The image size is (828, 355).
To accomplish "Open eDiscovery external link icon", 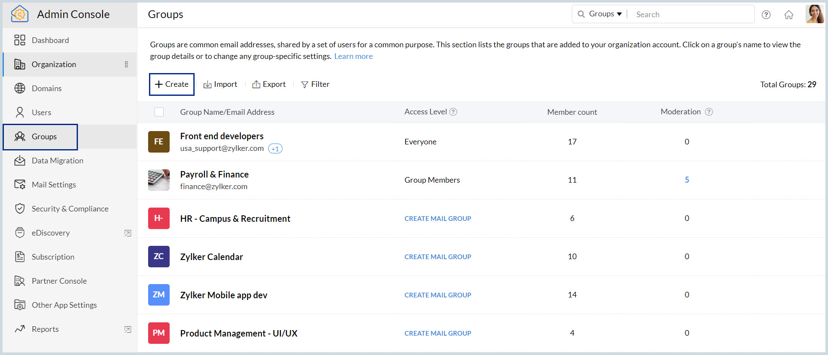I will click(128, 233).
